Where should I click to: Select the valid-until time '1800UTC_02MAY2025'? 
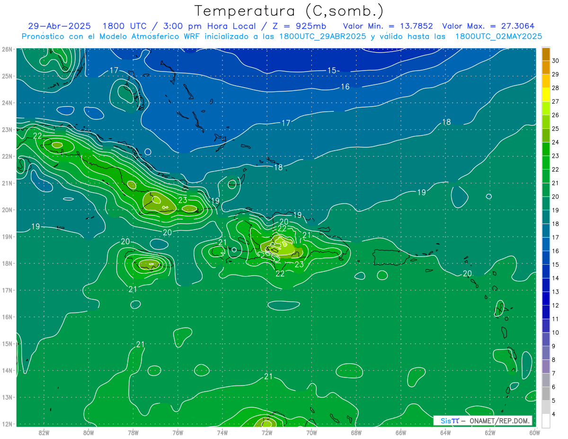498,36
